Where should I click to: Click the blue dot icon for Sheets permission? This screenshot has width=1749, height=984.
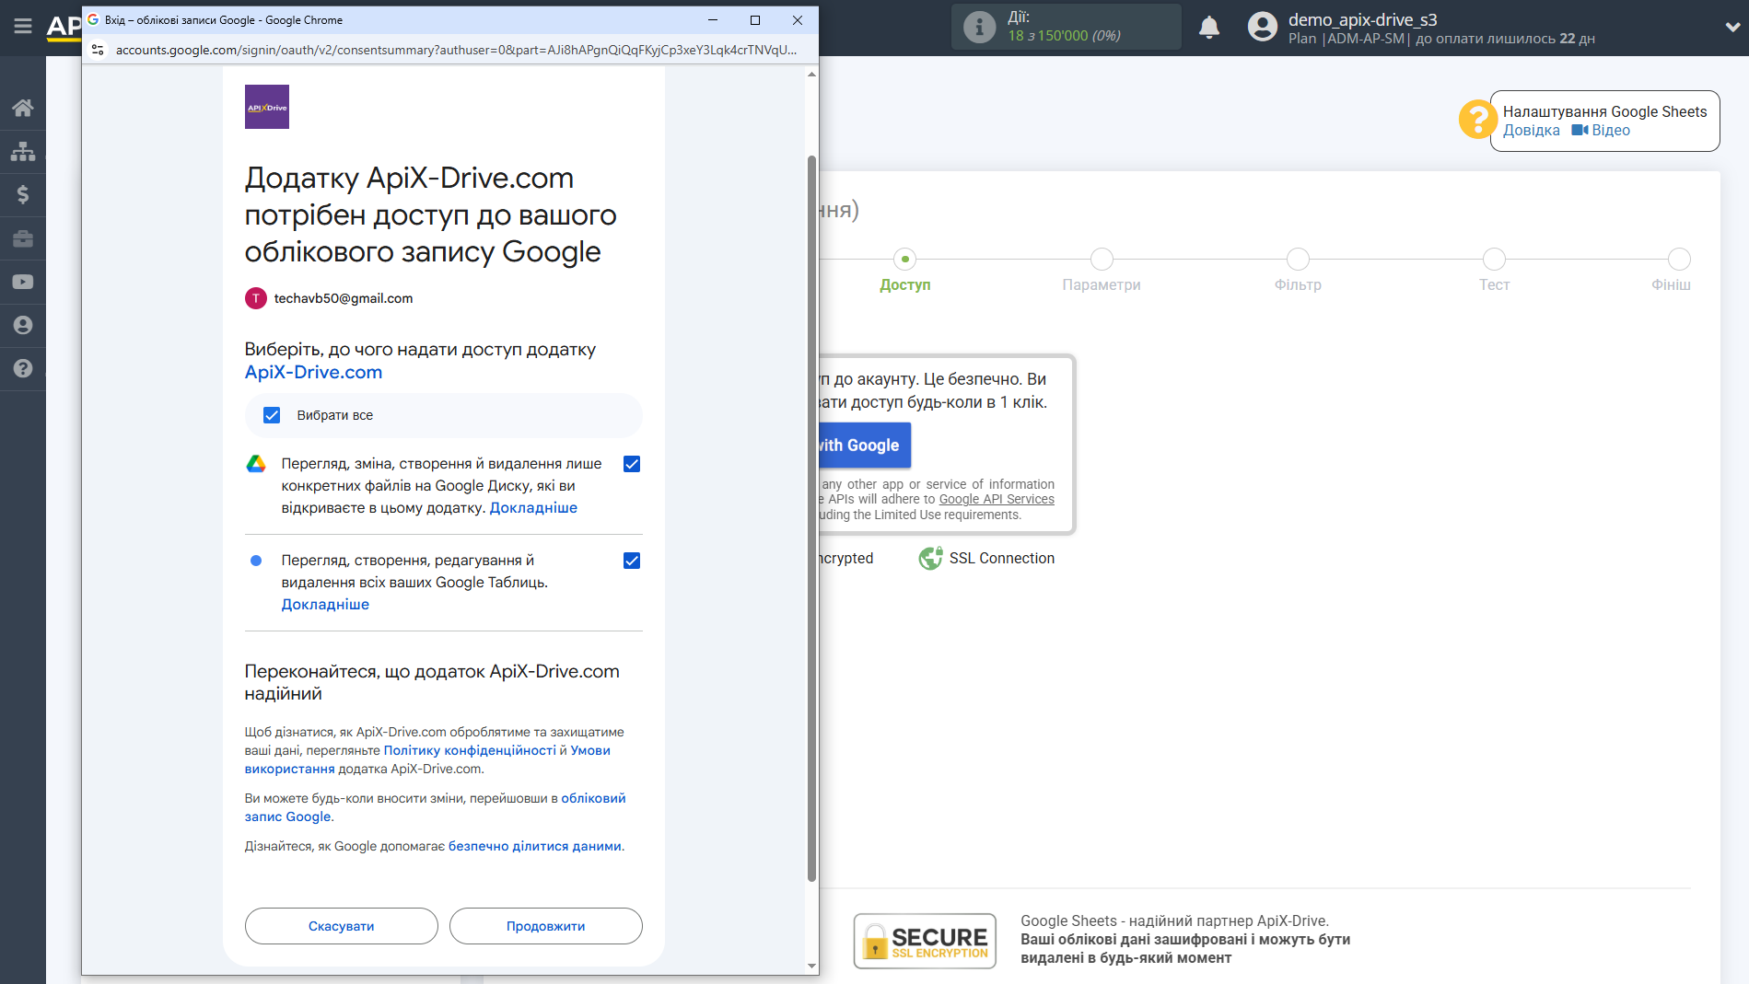point(256,561)
